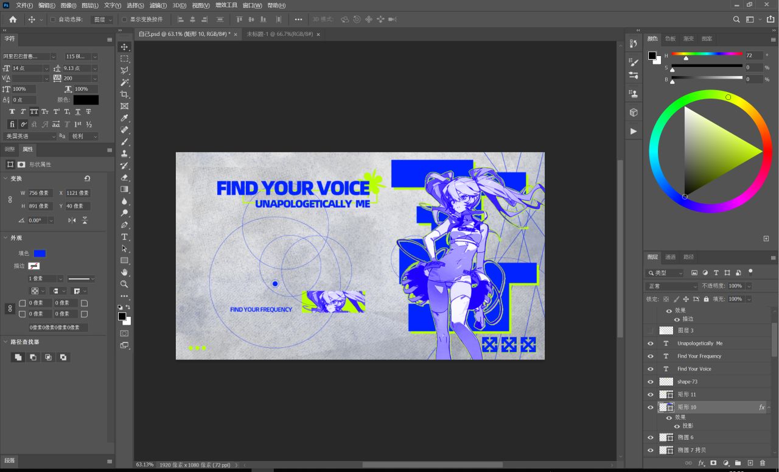Open the 滤镜(T) menu
This screenshot has width=779, height=472.
[159, 5]
